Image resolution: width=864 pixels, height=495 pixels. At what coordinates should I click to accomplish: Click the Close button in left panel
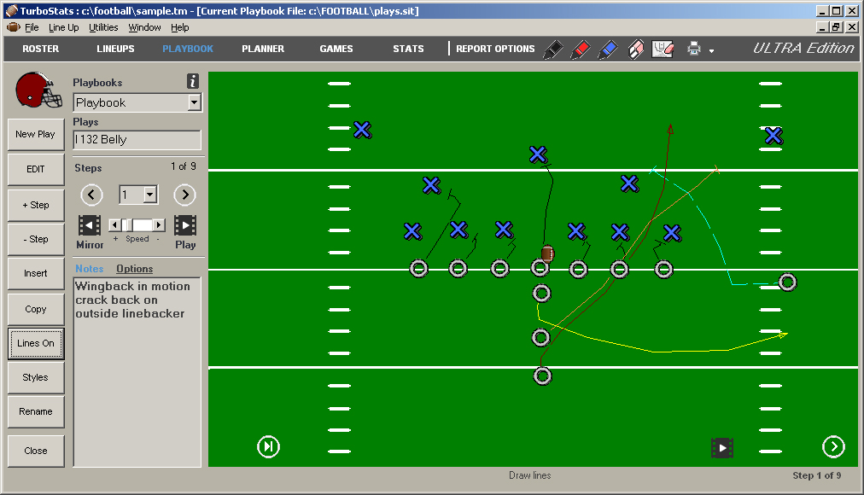(x=36, y=451)
